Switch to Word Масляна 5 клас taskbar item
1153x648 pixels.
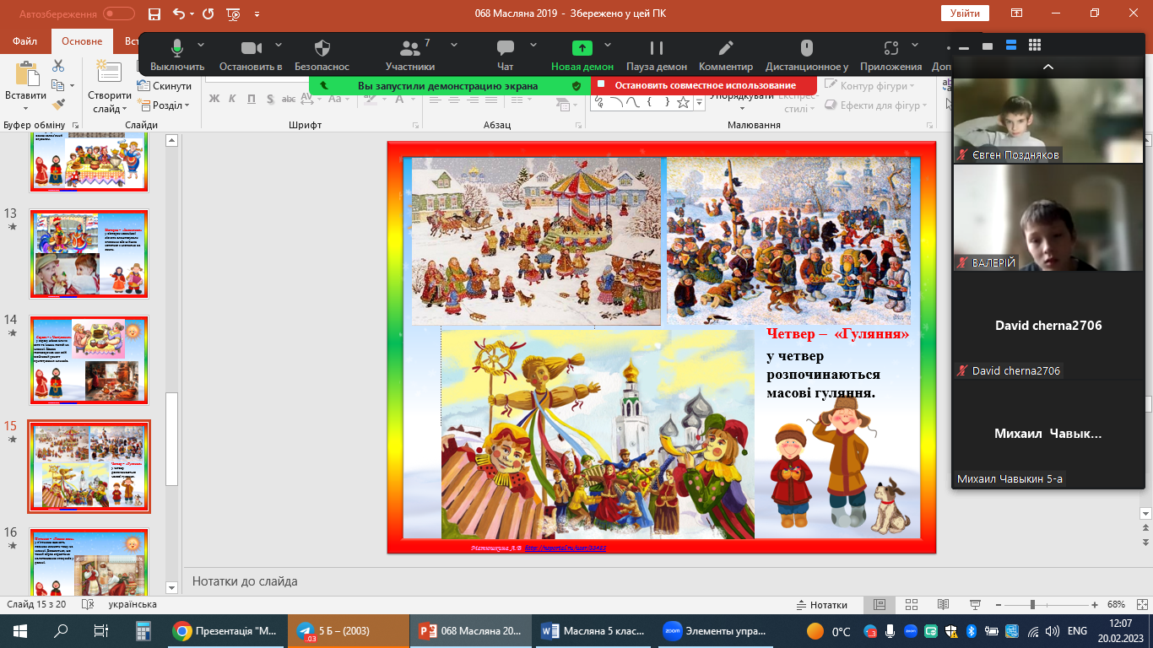(594, 630)
